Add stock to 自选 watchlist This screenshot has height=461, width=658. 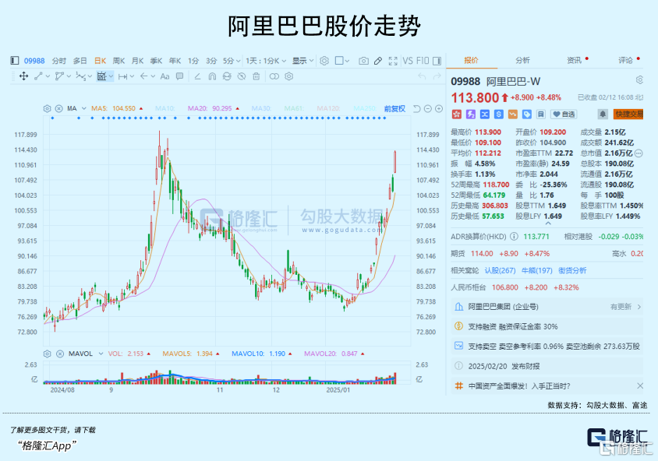coord(564,114)
